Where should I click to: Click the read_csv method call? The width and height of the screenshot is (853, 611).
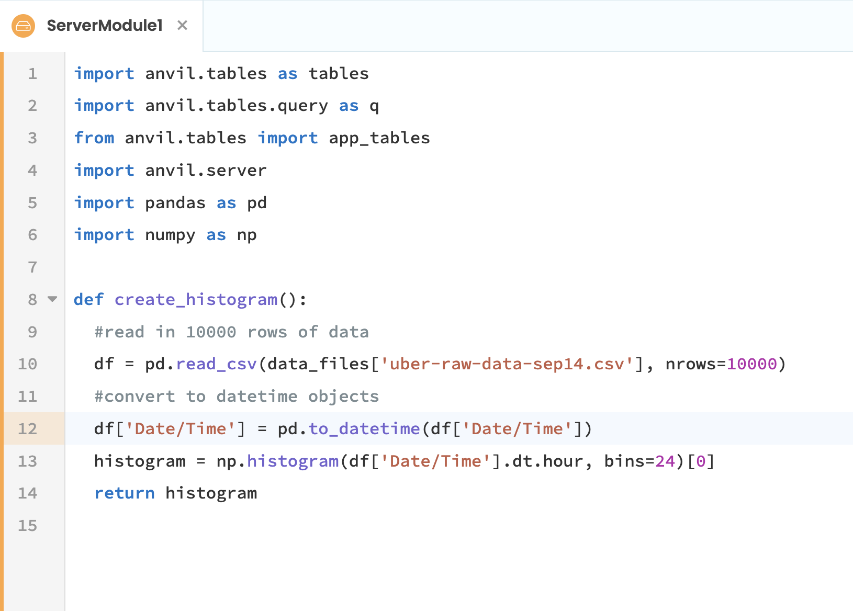point(216,364)
